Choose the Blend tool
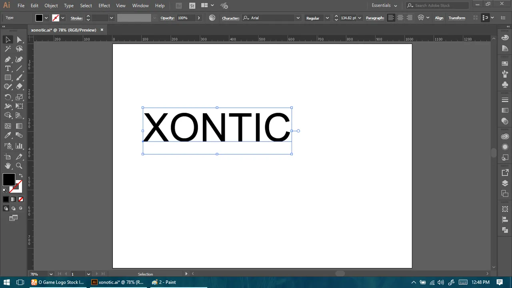This screenshot has width=512, height=288. (x=19, y=135)
